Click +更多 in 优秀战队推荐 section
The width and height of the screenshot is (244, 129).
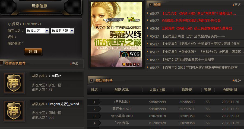(x=74, y=64)
